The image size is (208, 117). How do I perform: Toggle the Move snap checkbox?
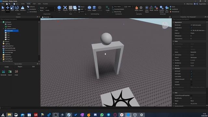point(39,10)
